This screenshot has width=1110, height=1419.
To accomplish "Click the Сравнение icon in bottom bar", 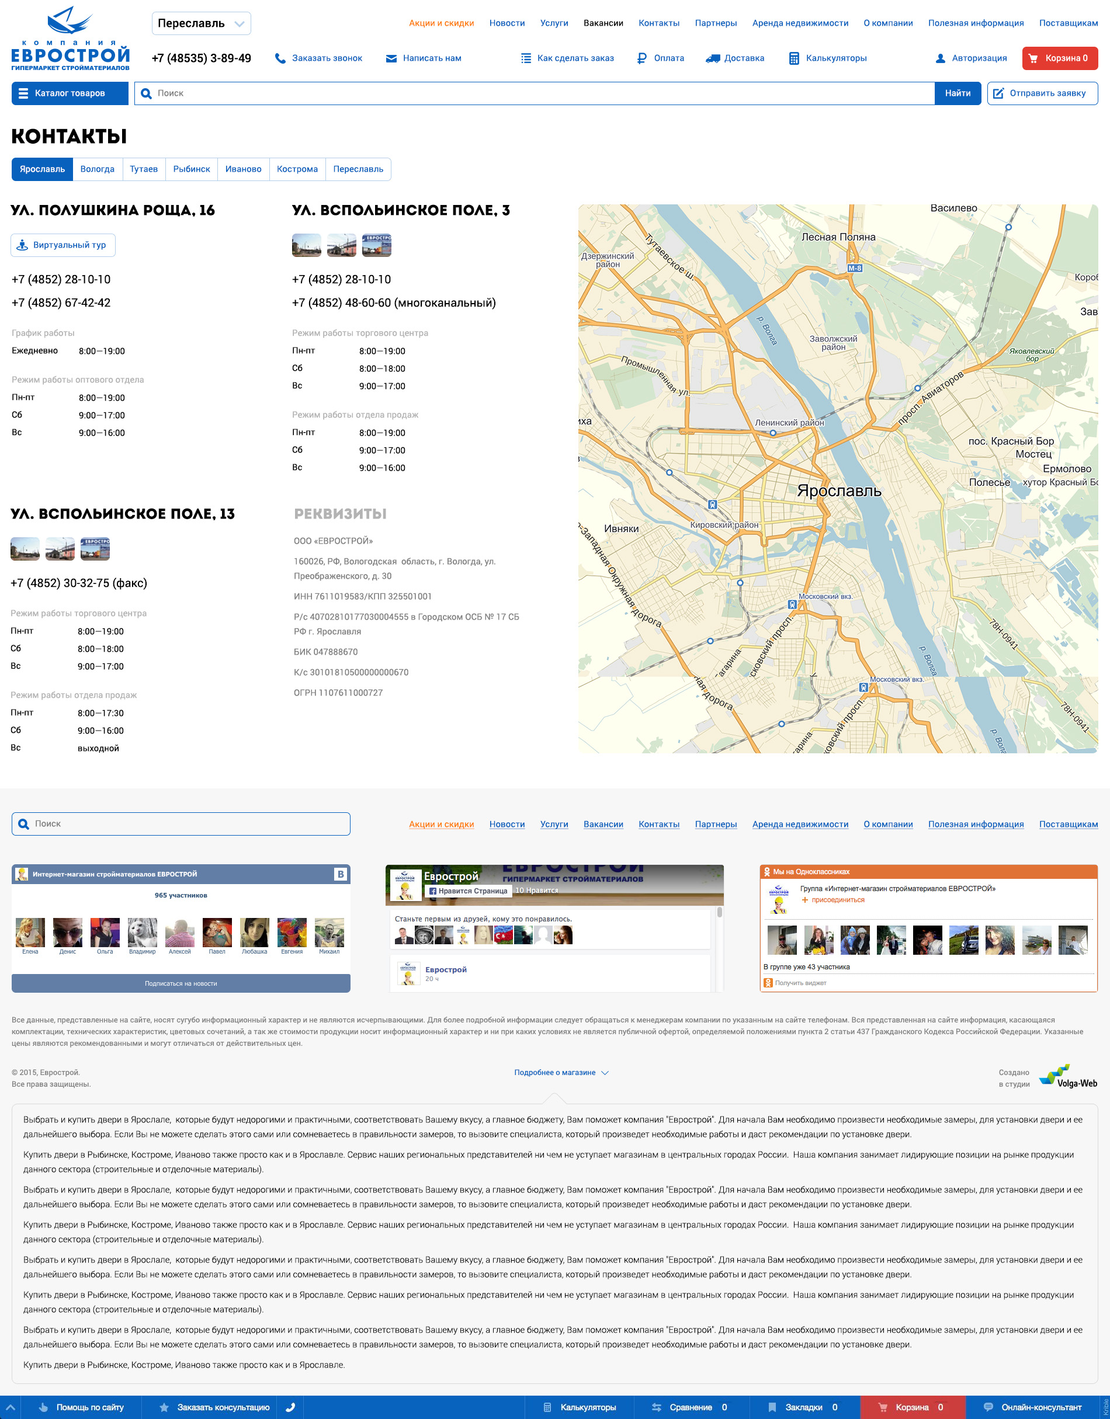I will click(657, 1407).
